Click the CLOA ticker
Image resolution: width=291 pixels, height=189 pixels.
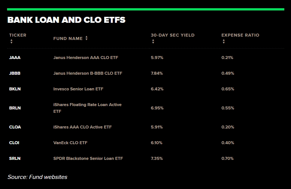click(x=15, y=127)
